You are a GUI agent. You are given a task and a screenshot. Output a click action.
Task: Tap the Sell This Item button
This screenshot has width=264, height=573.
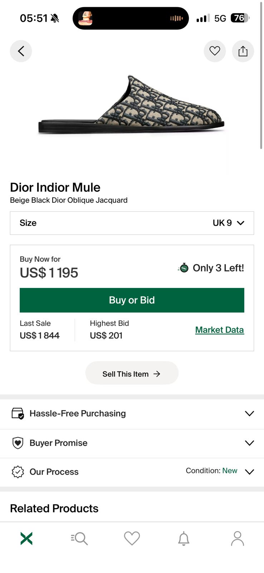[x=132, y=374]
